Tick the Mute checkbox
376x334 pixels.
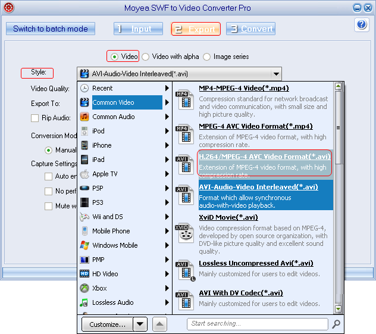tap(48, 206)
